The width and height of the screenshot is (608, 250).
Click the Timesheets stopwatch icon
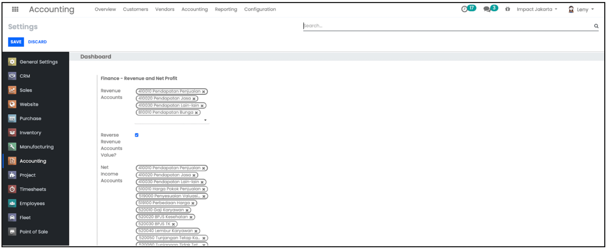point(12,189)
